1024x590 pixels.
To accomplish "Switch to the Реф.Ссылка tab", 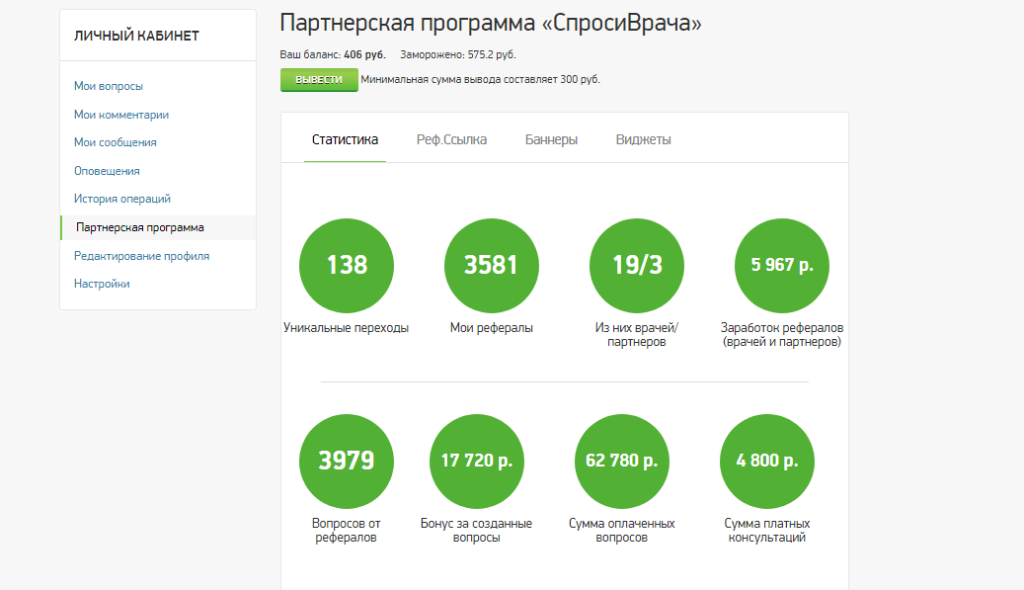I will pyautogui.click(x=451, y=139).
